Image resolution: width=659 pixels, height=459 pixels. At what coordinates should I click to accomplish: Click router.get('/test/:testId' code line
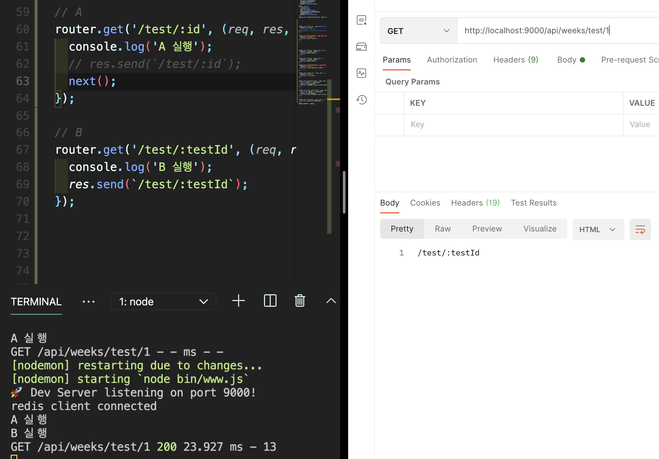click(x=175, y=150)
